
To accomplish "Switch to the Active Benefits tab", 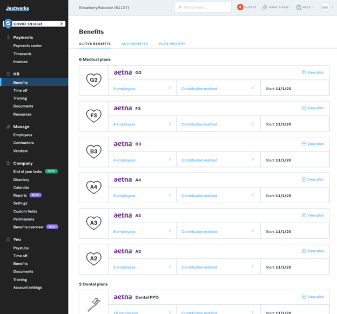I will 95,44.
